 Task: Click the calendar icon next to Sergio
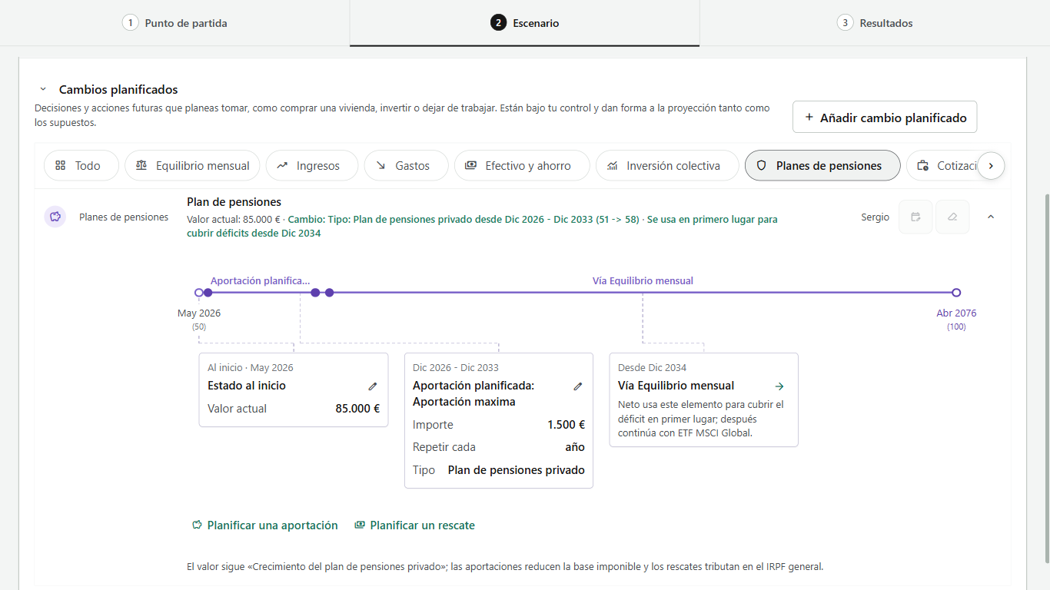tap(915, 217)
